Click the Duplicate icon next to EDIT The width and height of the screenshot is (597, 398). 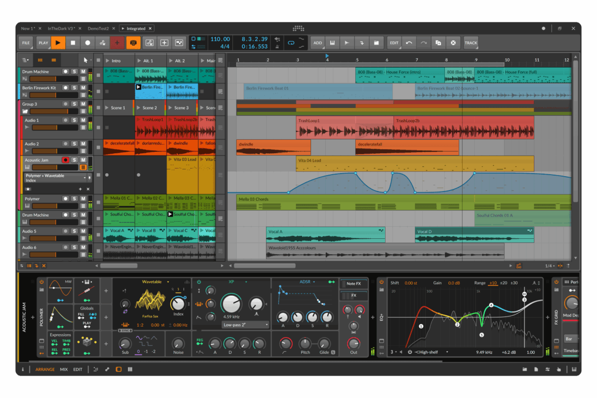point(438,43)
